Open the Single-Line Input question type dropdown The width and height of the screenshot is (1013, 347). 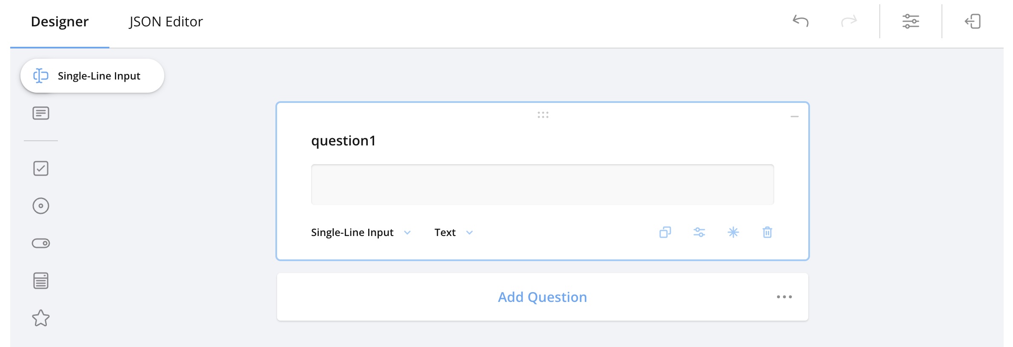pos(361,232)
